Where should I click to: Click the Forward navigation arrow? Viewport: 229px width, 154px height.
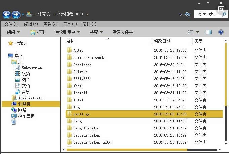pos(16,14)
